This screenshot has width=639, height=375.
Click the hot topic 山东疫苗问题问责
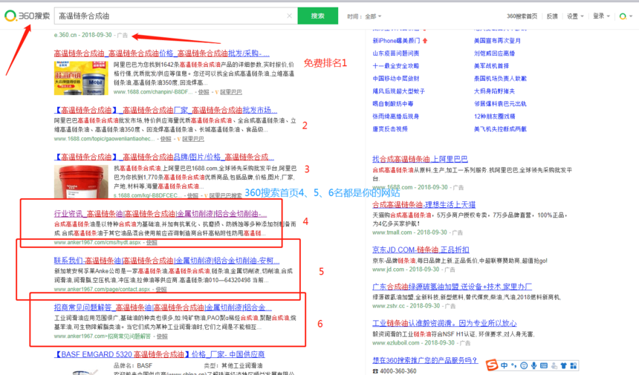pos(396,53)
